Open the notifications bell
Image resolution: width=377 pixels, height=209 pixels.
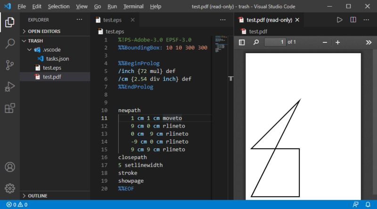coord(368,204)
